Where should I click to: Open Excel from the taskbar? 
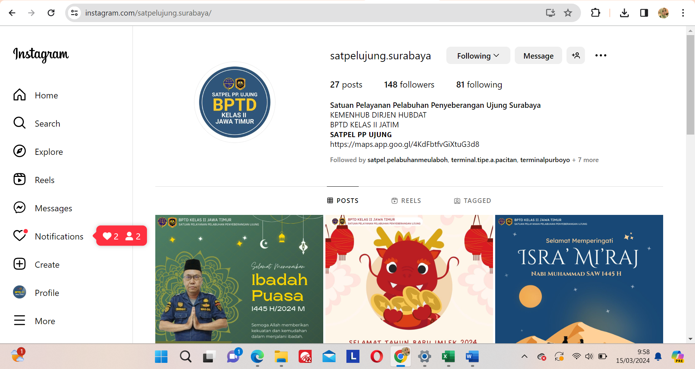tap(448, 357)
